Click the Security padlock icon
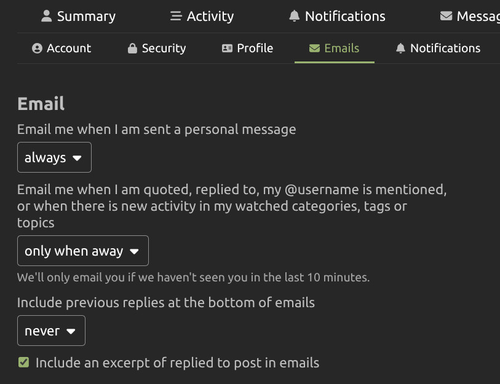 (132, 49)
